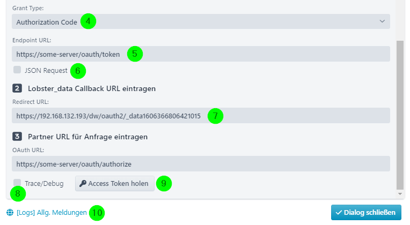Click the key icon on Access Token button
The height and width of the screenshot is (225, 410).
coord(83,183)
